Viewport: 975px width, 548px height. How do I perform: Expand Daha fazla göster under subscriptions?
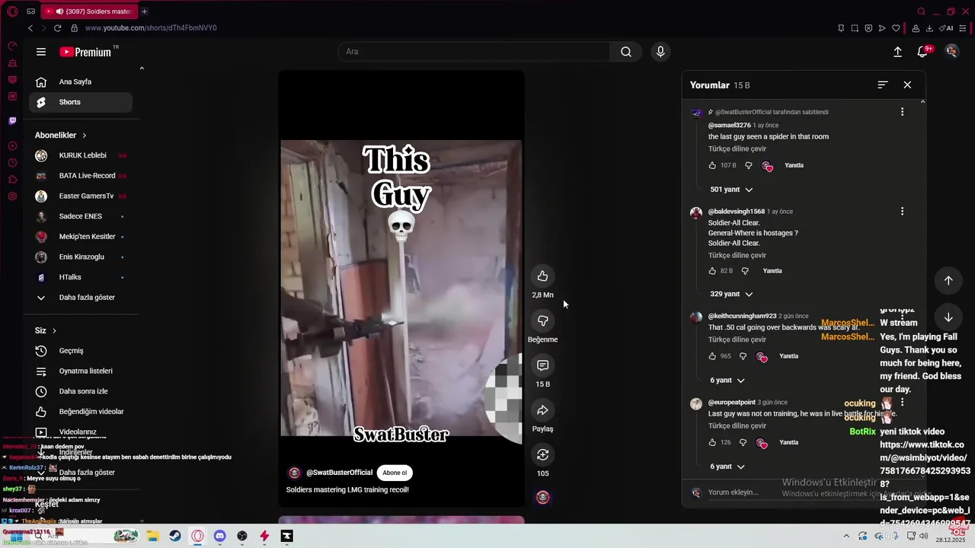(x=80, y=298)
